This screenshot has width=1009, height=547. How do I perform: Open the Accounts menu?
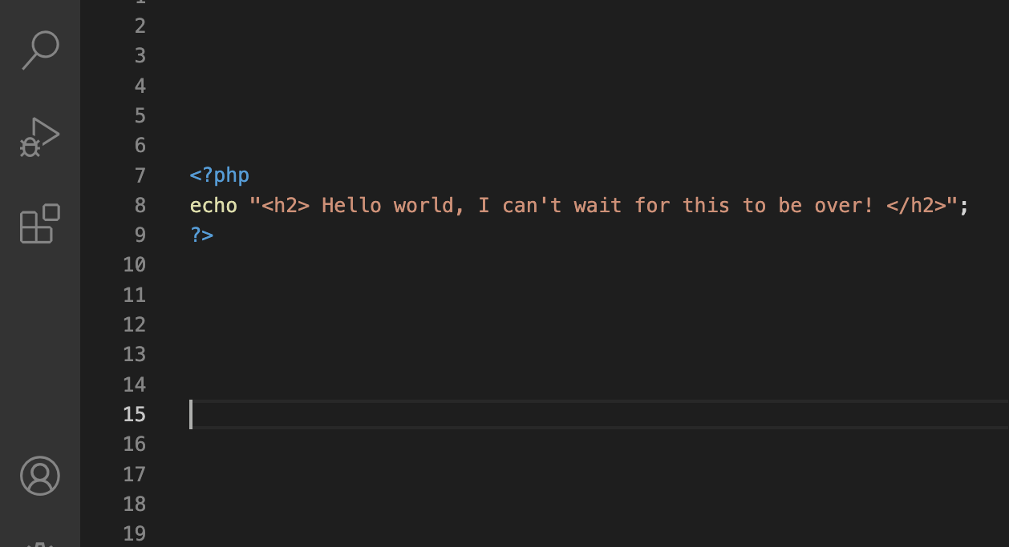[40, 476]
